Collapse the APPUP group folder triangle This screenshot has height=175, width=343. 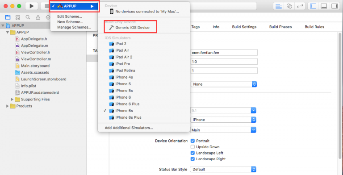coord(8,33)
